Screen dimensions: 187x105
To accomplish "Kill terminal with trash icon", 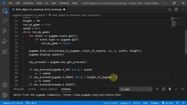I will click(170, 89).
